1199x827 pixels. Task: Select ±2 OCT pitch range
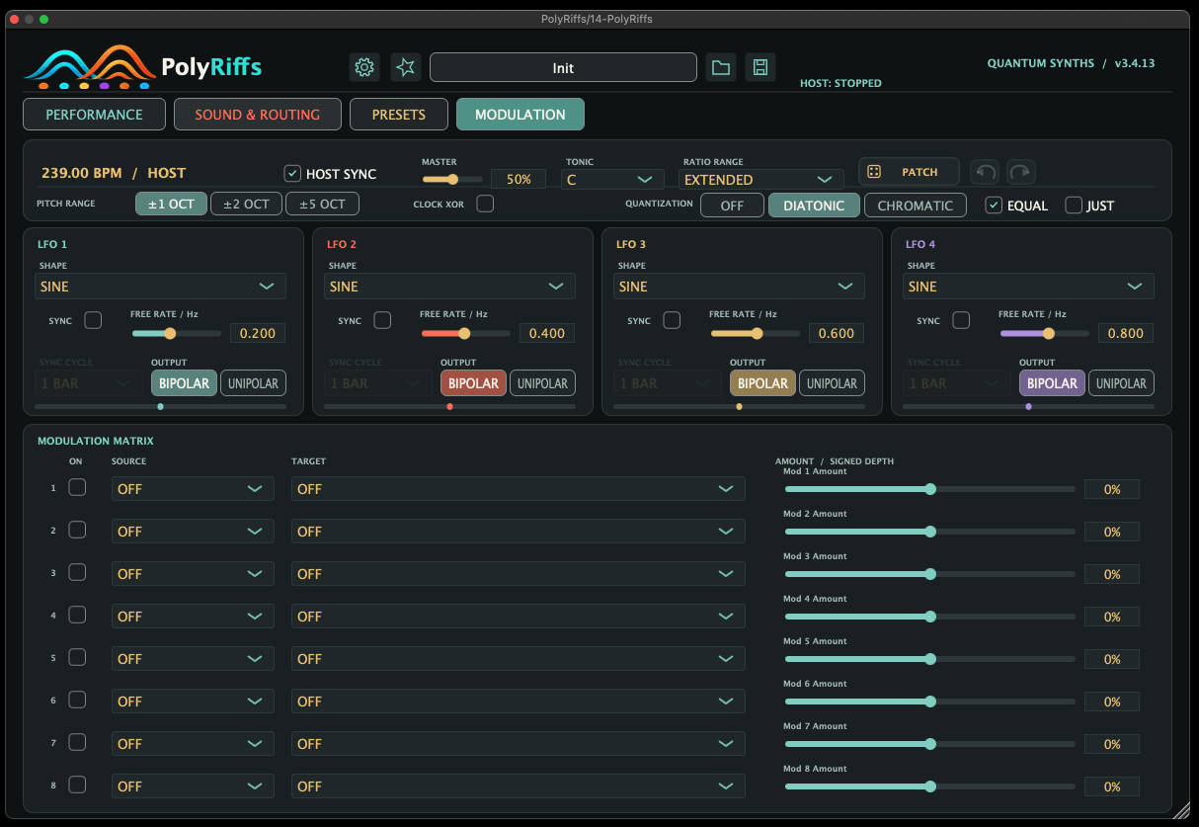tap(246, 205)
